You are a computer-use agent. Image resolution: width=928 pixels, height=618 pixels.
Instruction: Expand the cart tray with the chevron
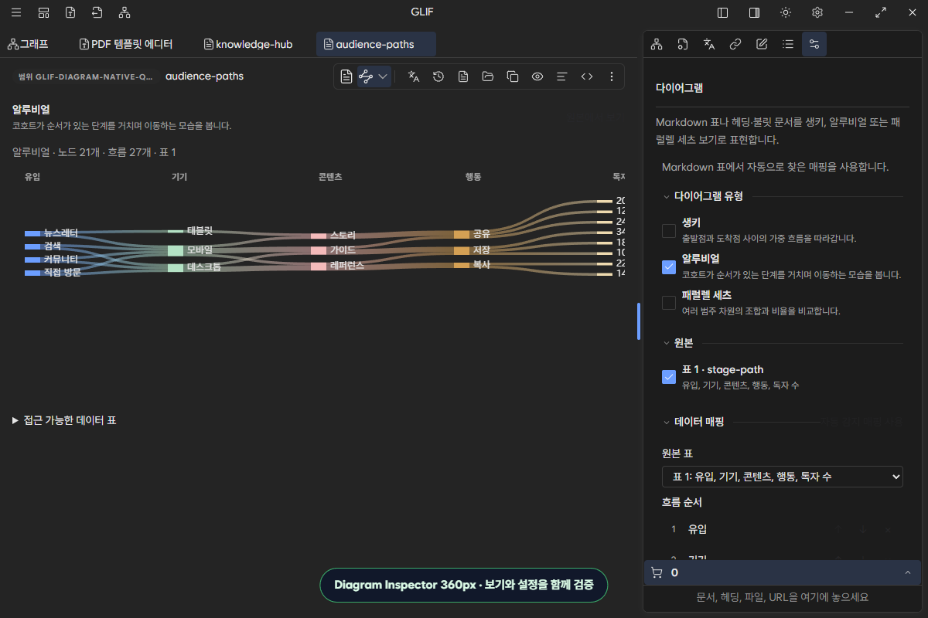pyautogui.click(x=907, y=572)
